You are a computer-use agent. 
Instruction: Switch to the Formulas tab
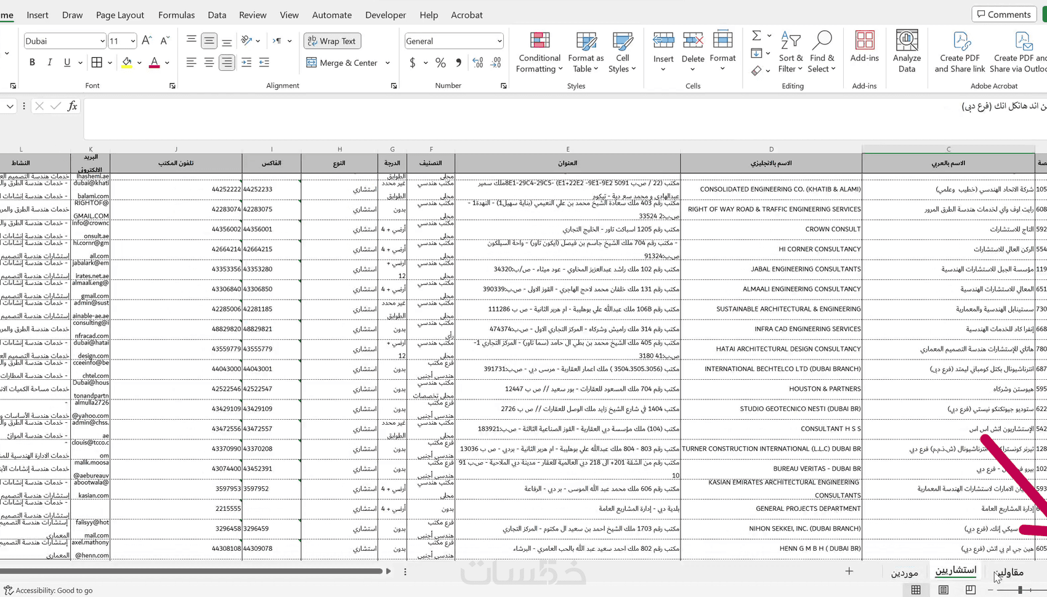tap(177, 15)
